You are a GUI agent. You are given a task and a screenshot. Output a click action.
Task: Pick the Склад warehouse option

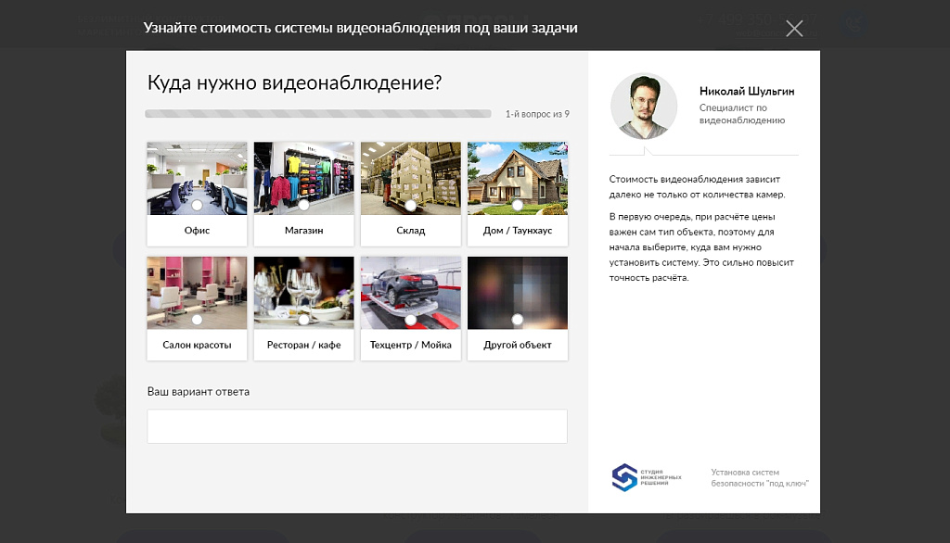pyautogui.click(x=410, y=229)
